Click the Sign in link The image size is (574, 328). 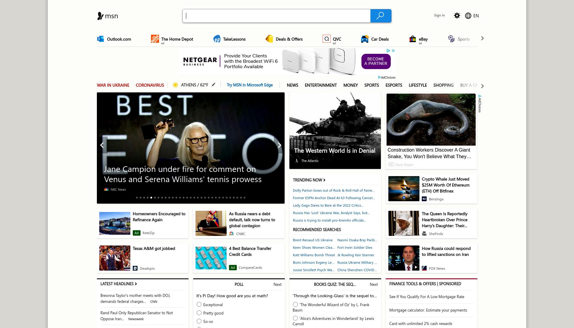point(439,15)
